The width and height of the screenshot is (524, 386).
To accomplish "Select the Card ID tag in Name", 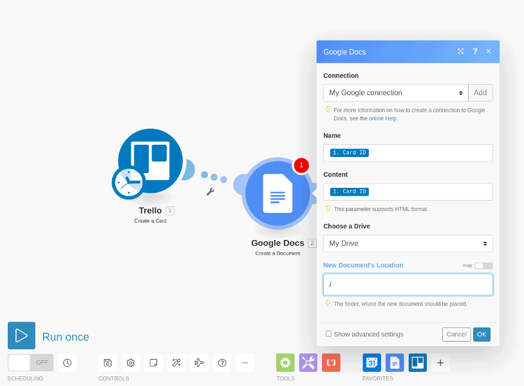I will coord(349,152).
